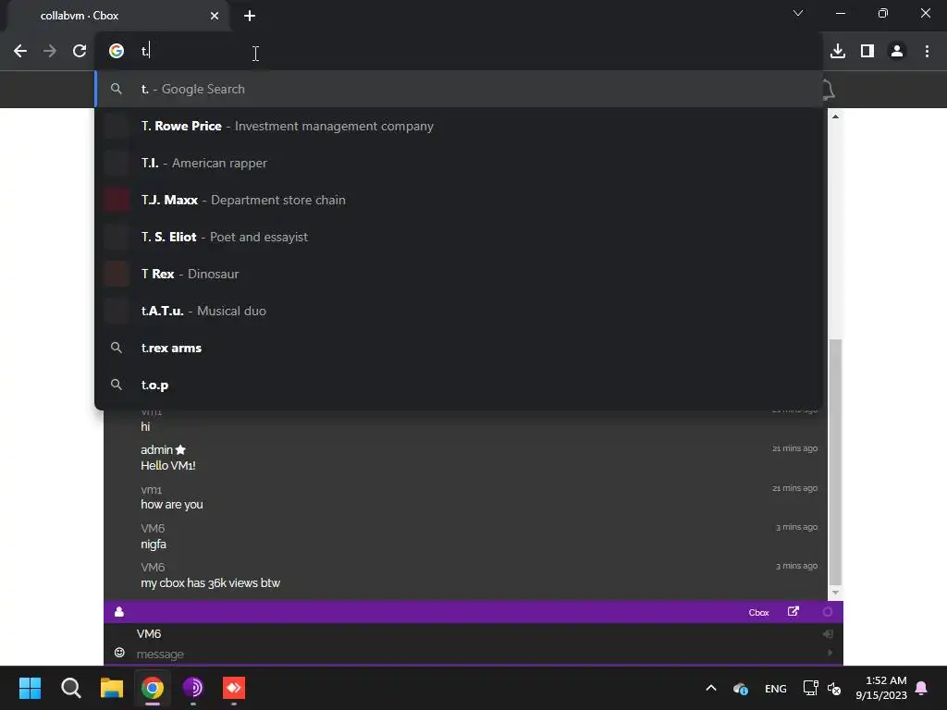Screen dimensions: 947x710
Task: Choose the T.J. Maxx suggestion
Action: 459,200
